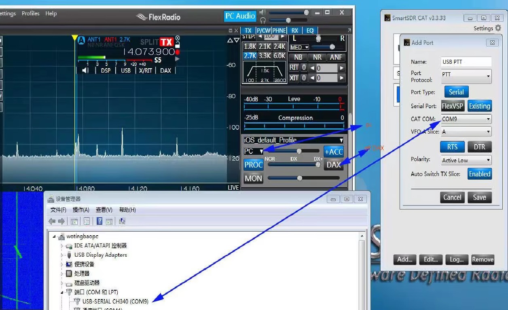The image size is (508, 310).
Task: Enable the DTR line button
Action: point(479,147)
